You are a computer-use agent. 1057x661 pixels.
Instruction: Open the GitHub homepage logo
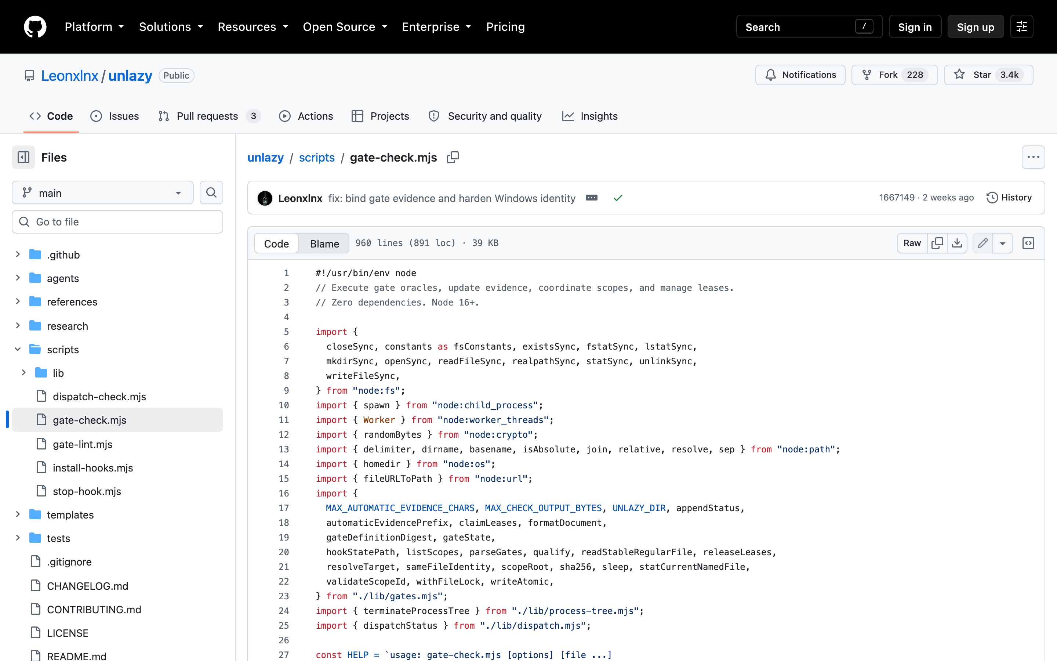tap(35, 27)
